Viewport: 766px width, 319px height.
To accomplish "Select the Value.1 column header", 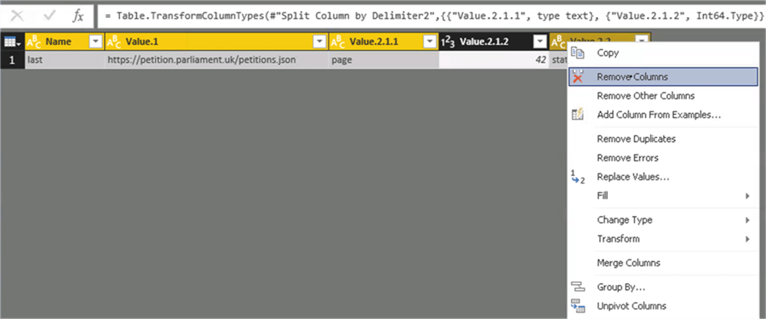I will point(216,43).
